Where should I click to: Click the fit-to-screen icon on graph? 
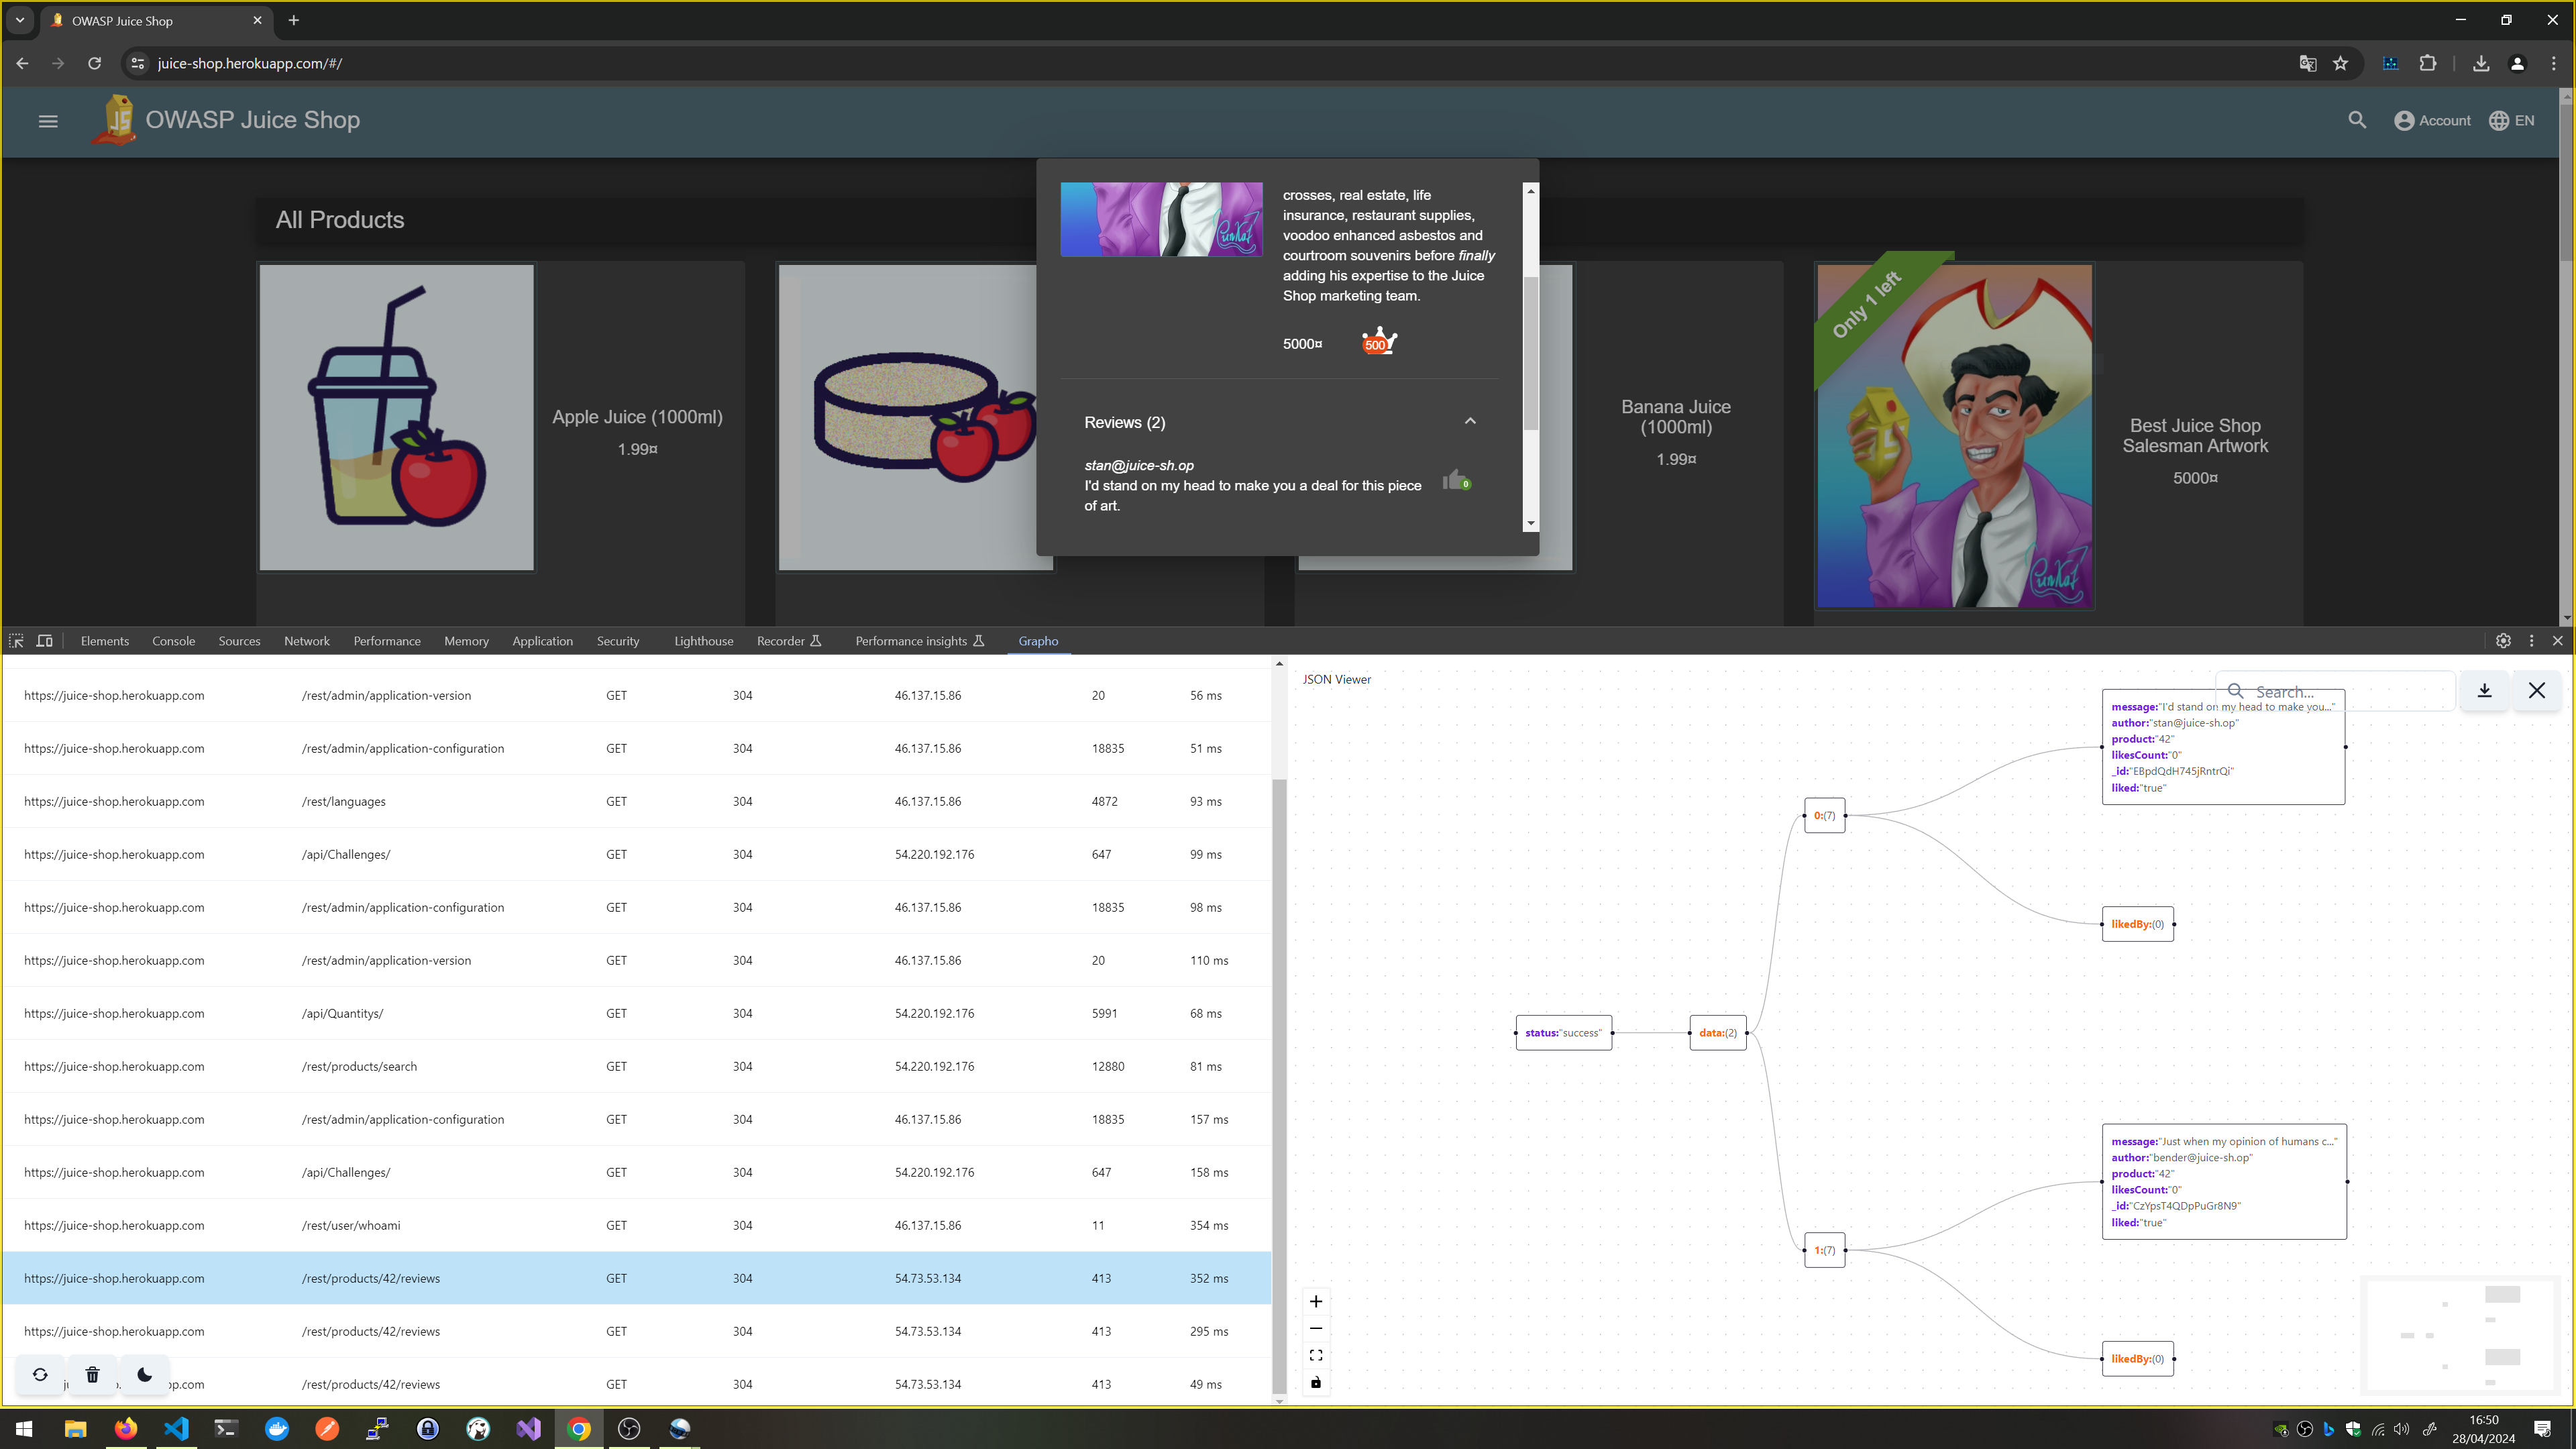[1315, 1354]
